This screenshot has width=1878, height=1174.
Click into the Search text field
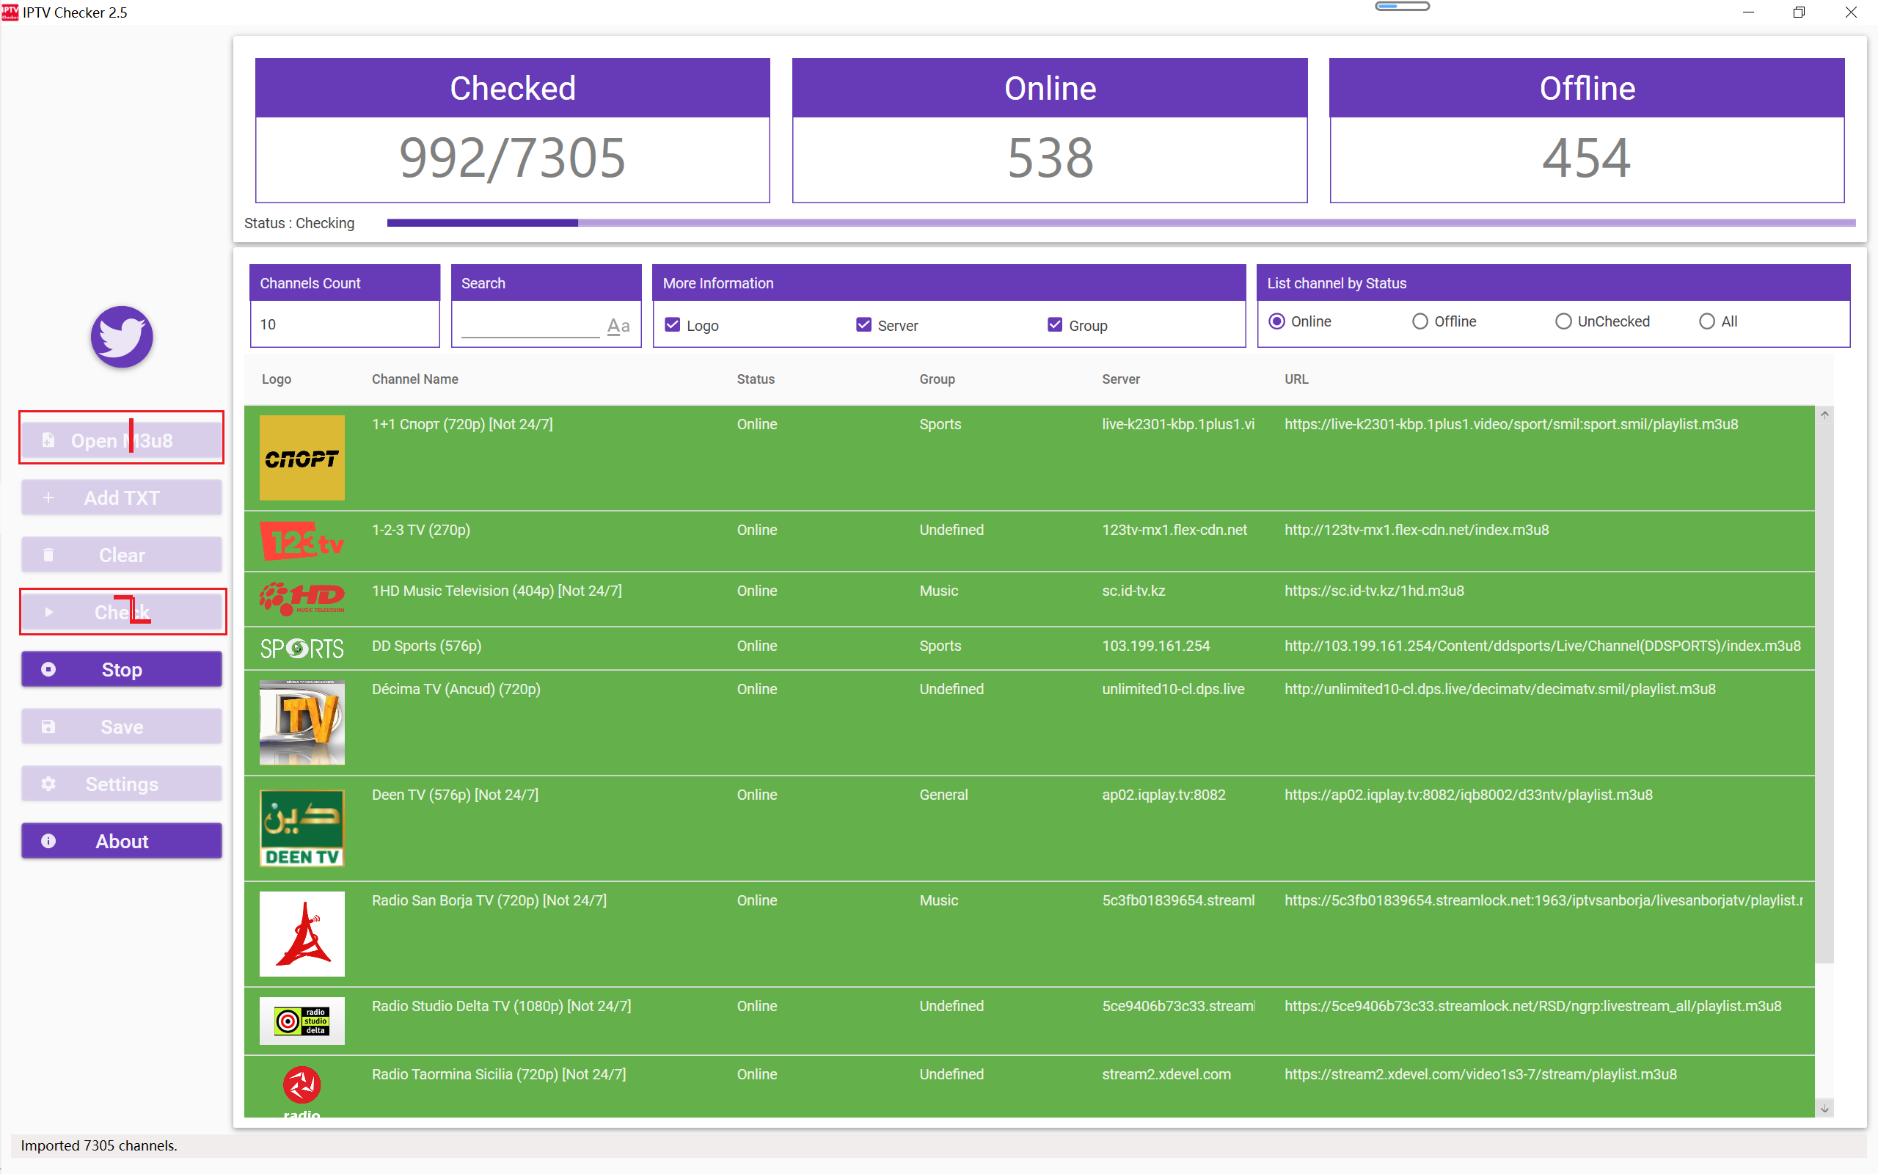click(x=530, y=325)
